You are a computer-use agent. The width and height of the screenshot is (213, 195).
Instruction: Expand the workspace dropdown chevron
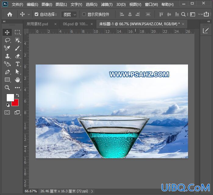point(199,14)
